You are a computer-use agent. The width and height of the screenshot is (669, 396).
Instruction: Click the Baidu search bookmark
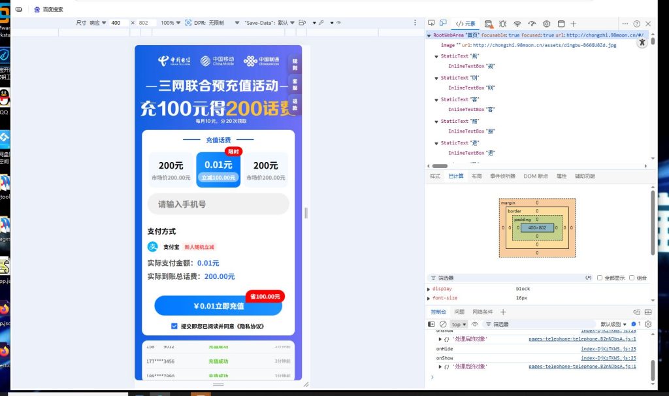[x=48, y=9]
